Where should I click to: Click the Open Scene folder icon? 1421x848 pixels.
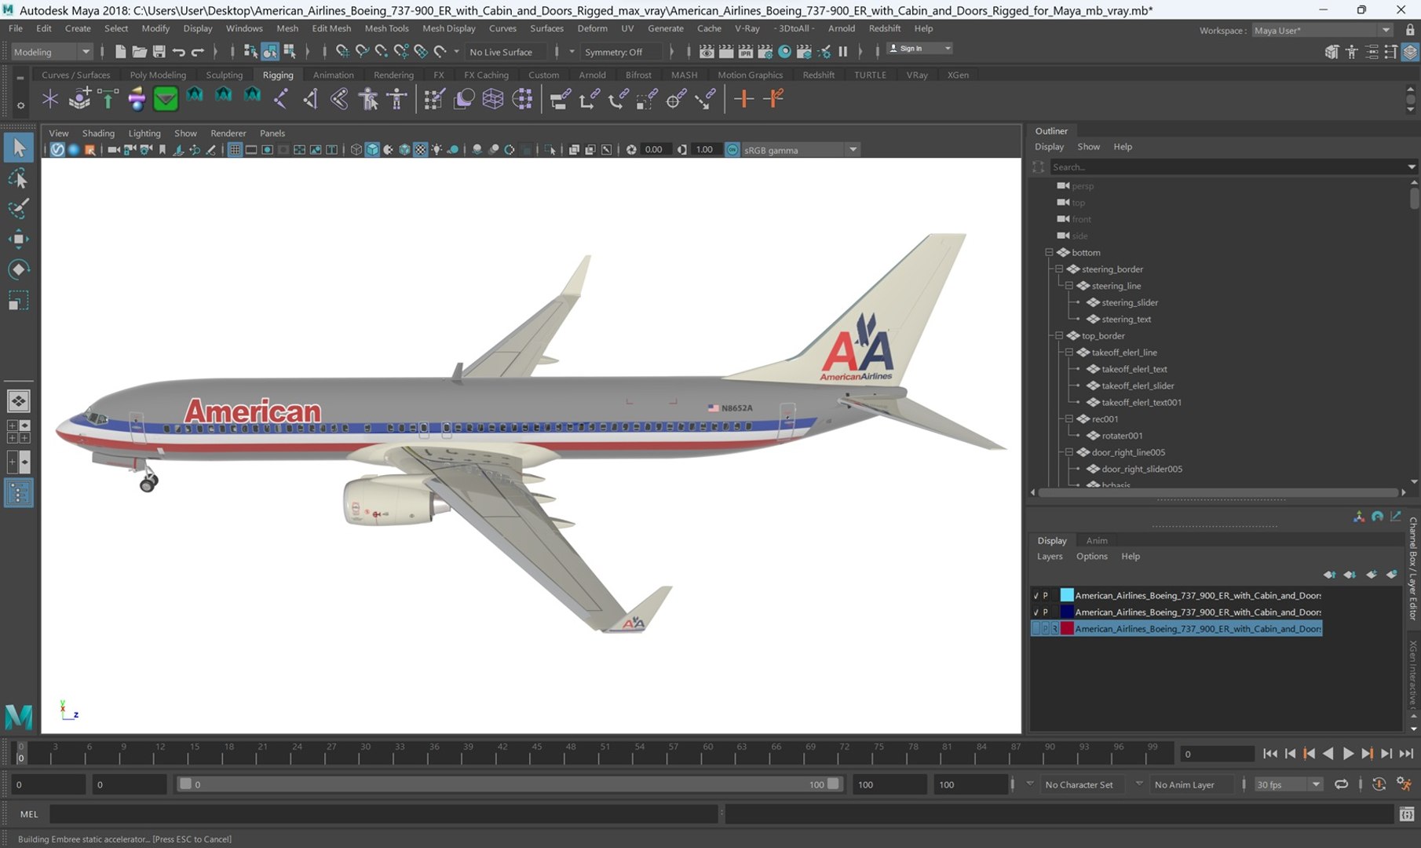pos(140,52)
